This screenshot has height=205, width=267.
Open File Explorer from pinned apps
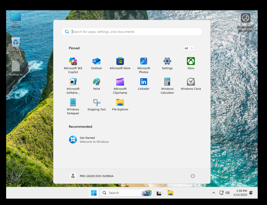pyautogui.click(x=120, y=105)
